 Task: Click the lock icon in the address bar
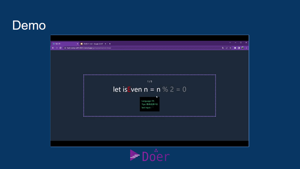click(65, 48)
